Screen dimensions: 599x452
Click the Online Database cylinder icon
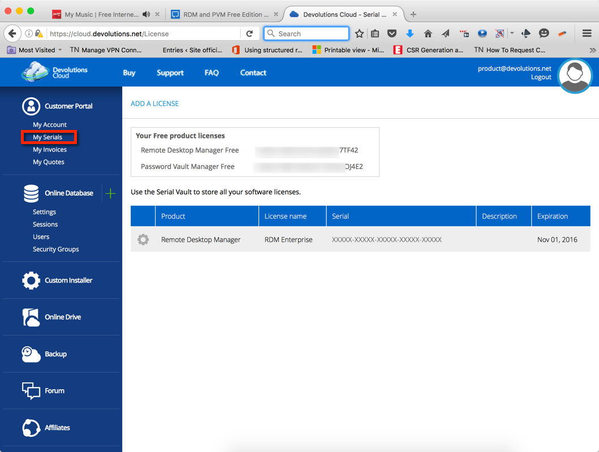(x=31, y=193)
